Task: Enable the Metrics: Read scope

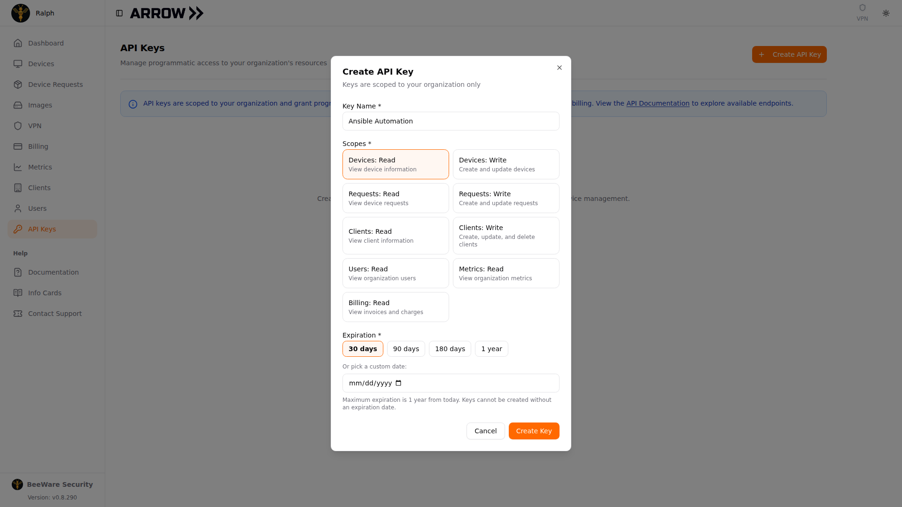Action: [x=506, y=273]
